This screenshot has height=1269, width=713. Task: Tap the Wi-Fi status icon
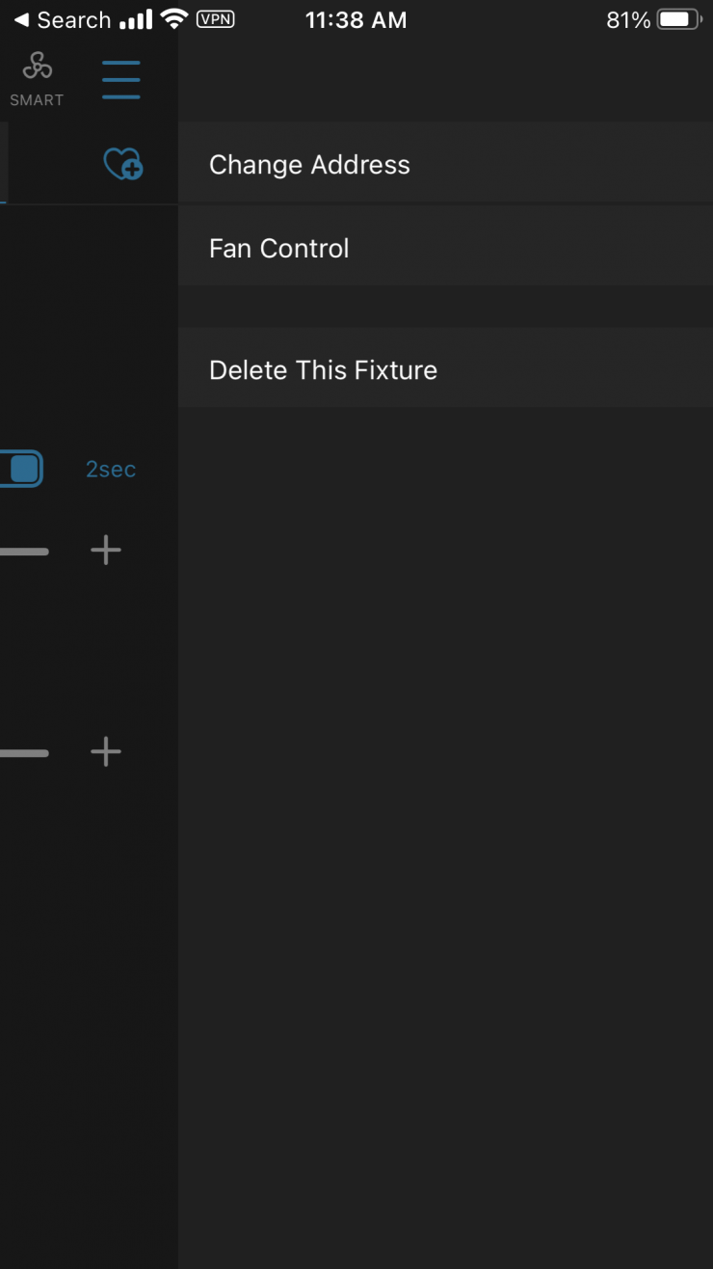(x=174, y=19)
